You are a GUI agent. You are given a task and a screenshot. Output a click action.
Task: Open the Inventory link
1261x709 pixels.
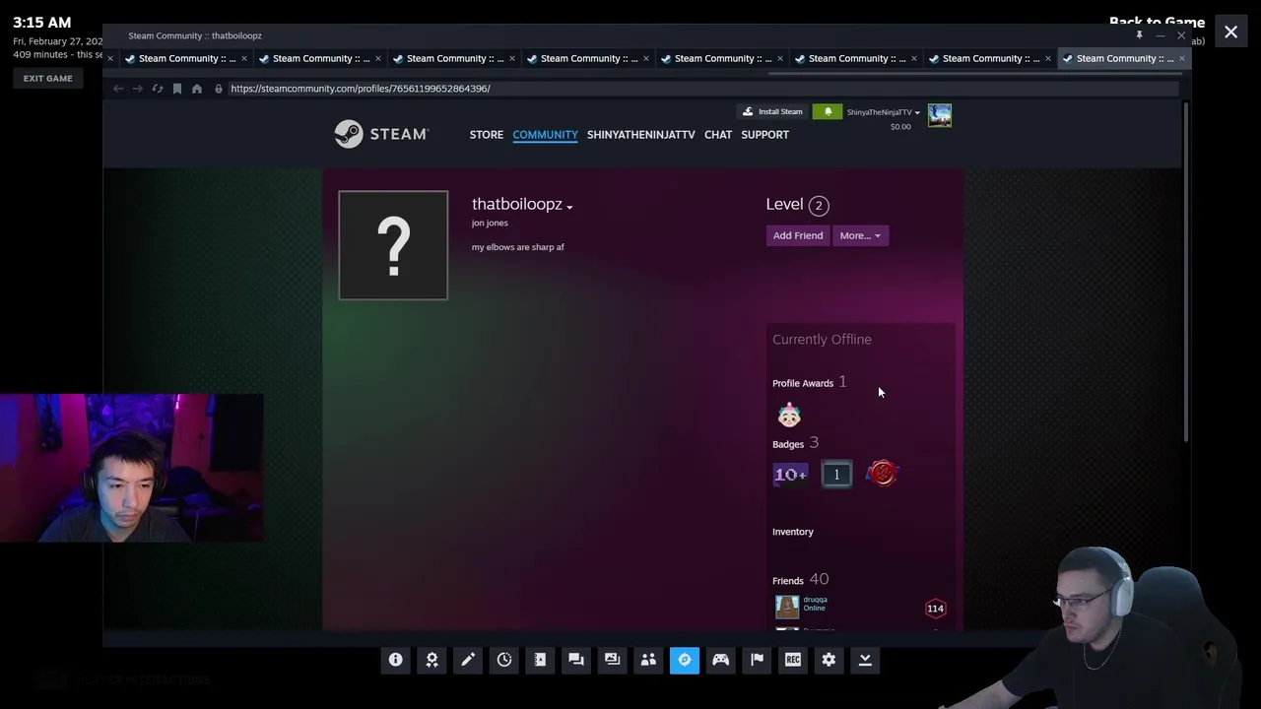(793, 532)
